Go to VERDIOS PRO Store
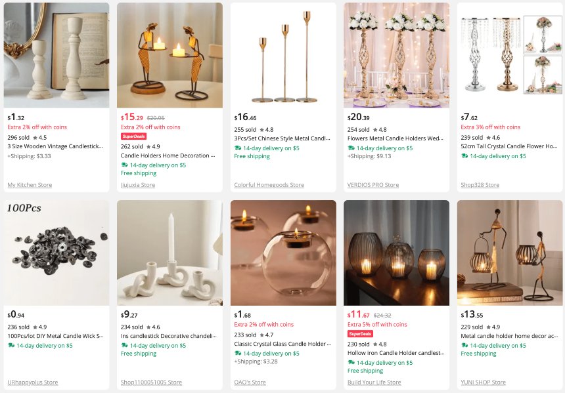Image resolution: width=565 pixels, height=393 pixels. (373, 185)
